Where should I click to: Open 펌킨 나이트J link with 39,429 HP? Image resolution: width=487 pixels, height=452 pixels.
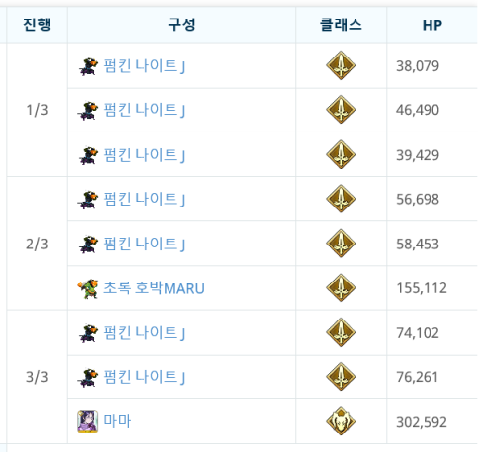tap(144, 155)
